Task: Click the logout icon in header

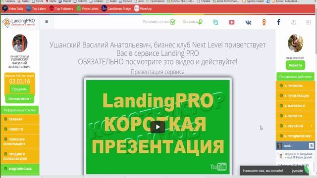Action: point(308,22)
